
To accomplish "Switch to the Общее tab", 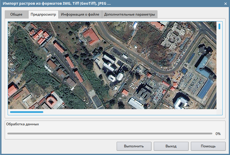I will 16,14.
